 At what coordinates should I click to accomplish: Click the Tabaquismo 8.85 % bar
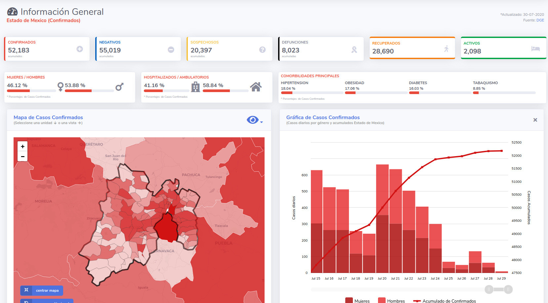coord(504,93)
